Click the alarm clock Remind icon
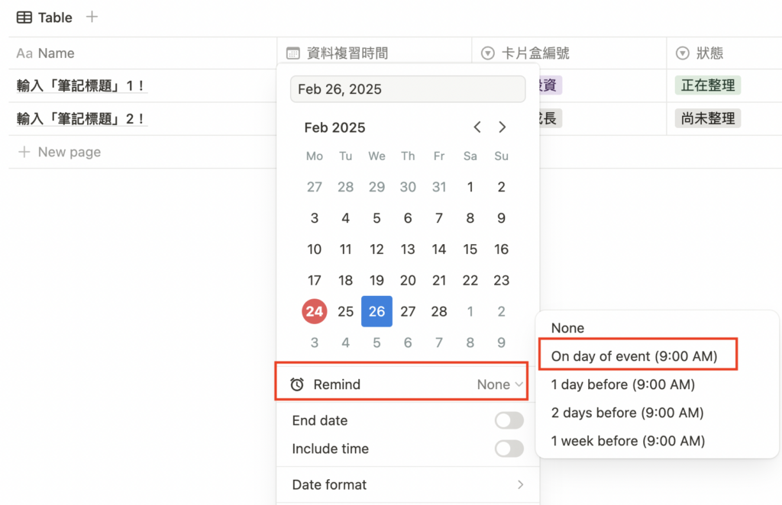782x505 pixels. point(297,384)
